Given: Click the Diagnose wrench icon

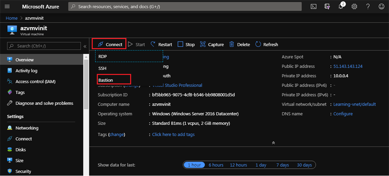Looking at the screenshot, I should (9, 103).
